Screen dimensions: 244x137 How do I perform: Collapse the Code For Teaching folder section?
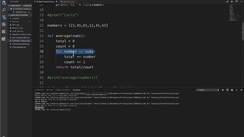[9, 15]
